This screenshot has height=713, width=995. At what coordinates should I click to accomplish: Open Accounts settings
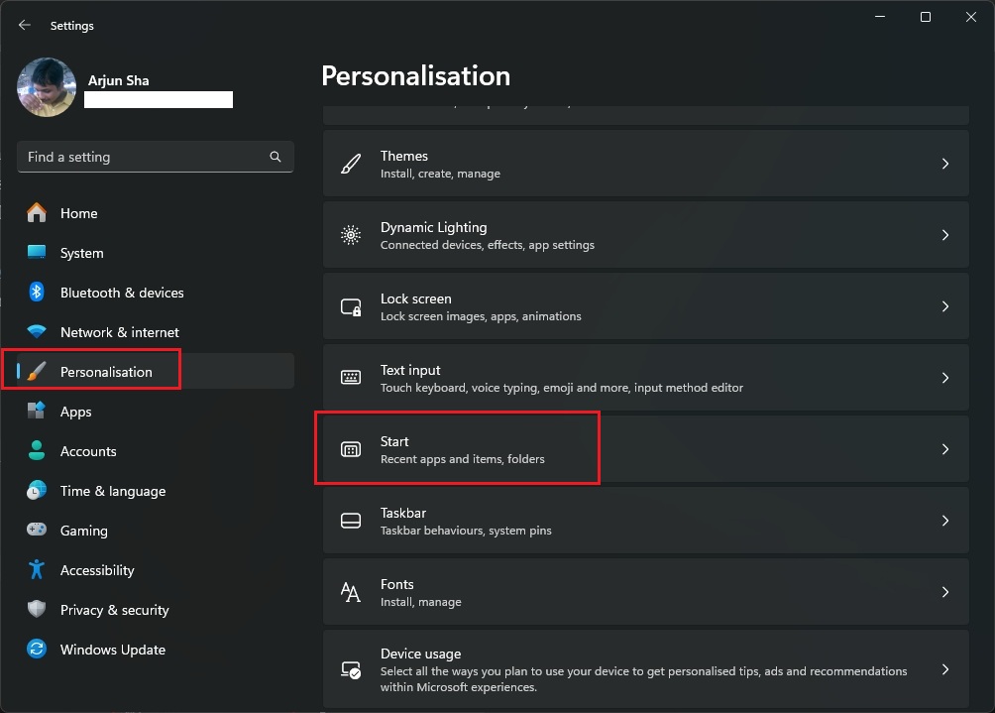pyautogui.click(x=88, y=451)
